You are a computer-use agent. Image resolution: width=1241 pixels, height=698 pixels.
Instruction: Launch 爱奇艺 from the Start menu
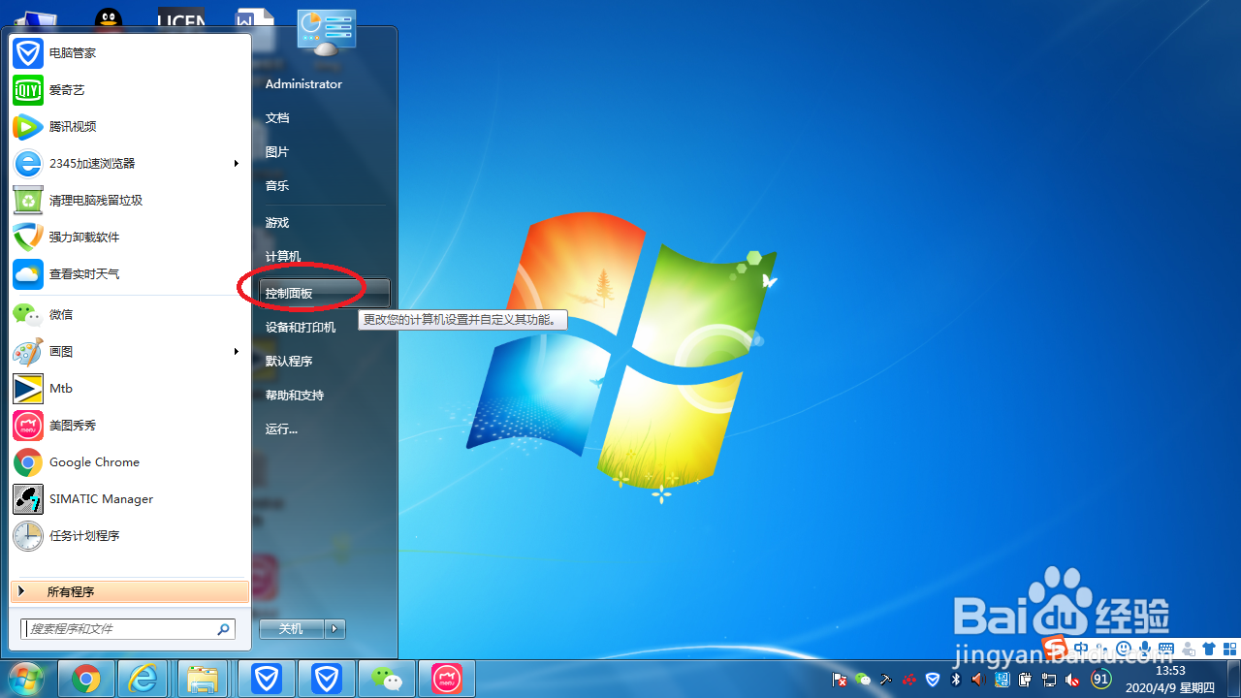pyautogui.click(x=130, y=89)
